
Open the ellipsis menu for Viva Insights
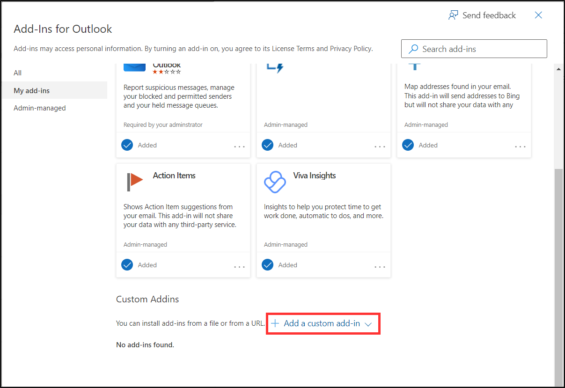pyautogui.click(x=379, y=266)
